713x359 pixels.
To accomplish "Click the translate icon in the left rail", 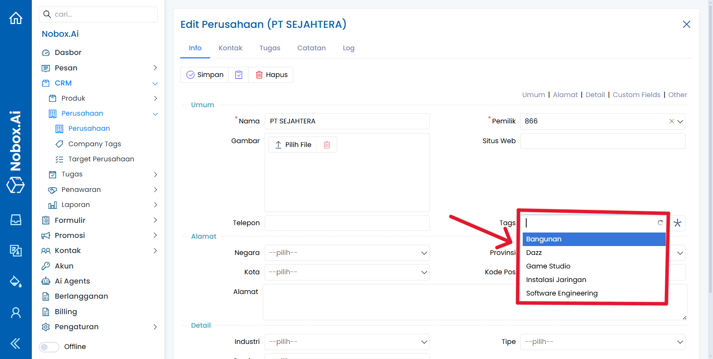I will click(16, 251).
